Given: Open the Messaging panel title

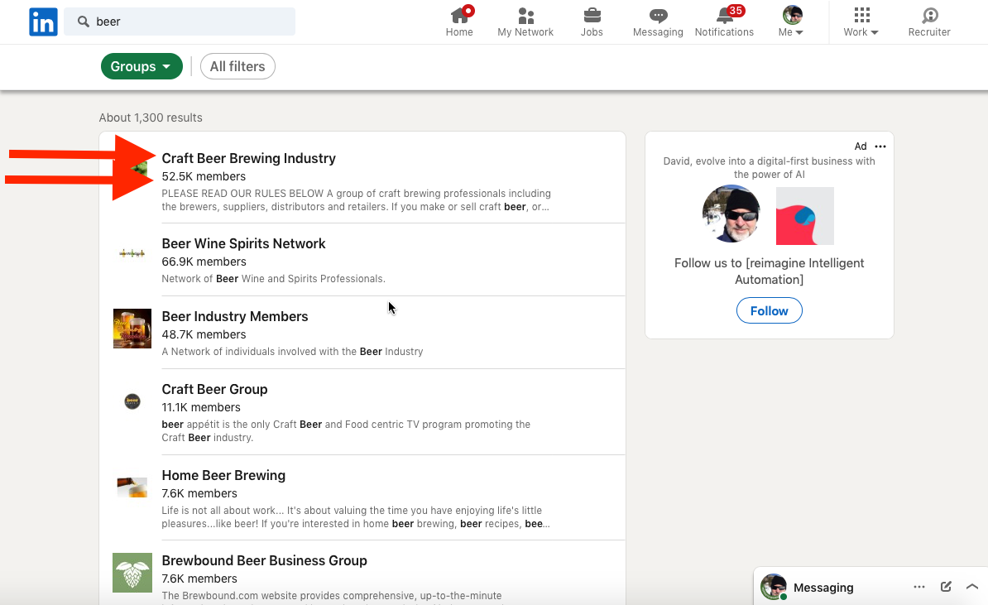Looking at the screenshot, I should 823,588.
